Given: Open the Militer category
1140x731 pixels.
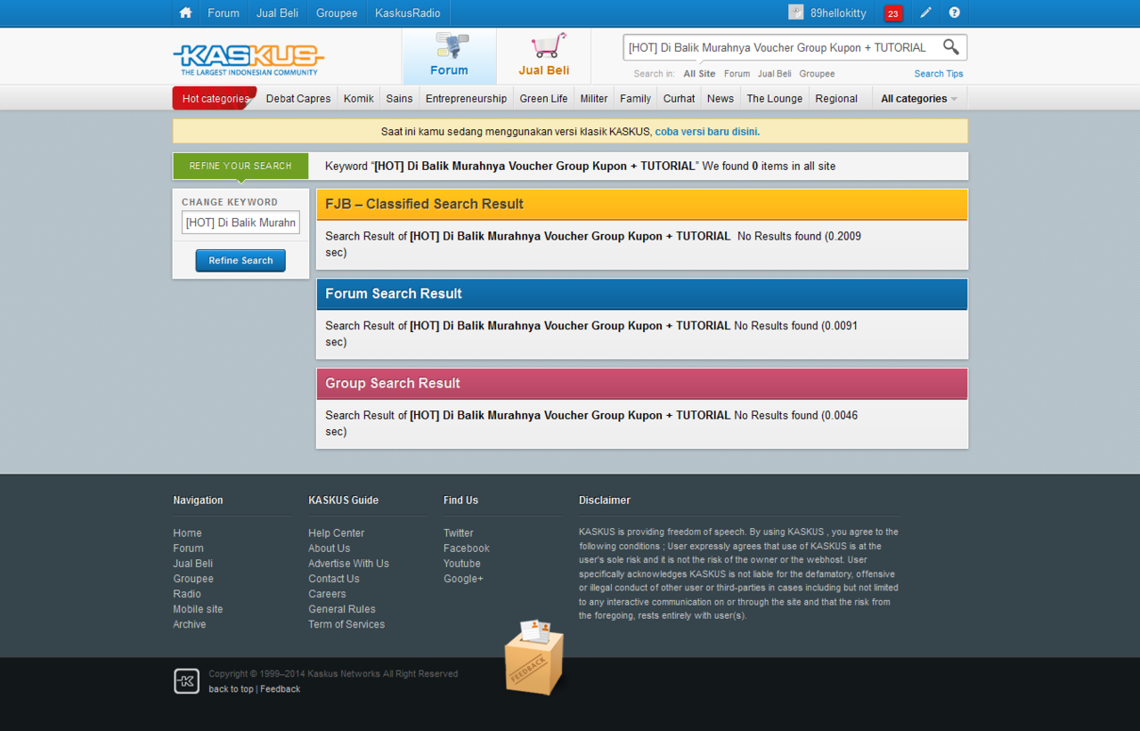Looking at the screenshot, I should tap(594, 99).
